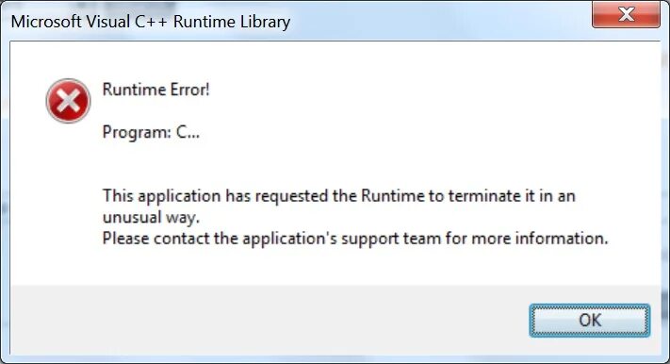Click the gray footer strip left of OK
This screenshot has width=670, height=364.
click(270, 320)
